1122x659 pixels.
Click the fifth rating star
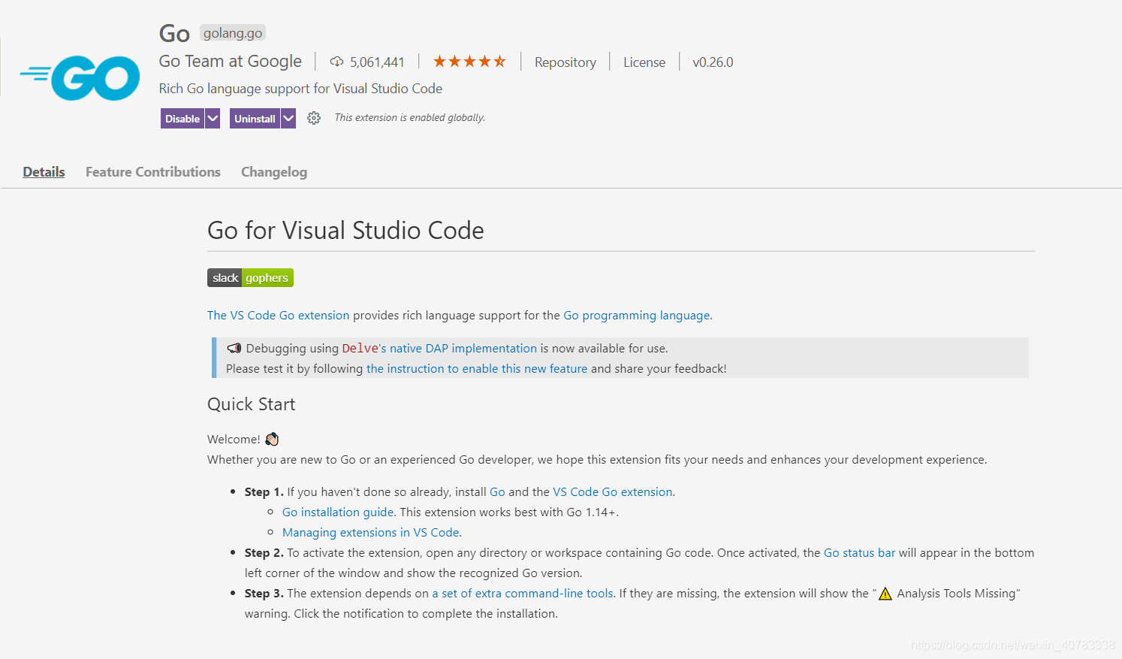(499, 60)
